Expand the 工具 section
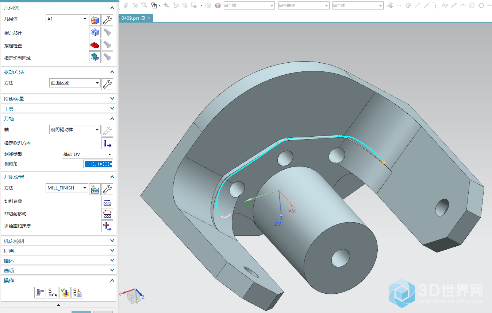Viewport: 492px width, 313px height. (112, 109)
